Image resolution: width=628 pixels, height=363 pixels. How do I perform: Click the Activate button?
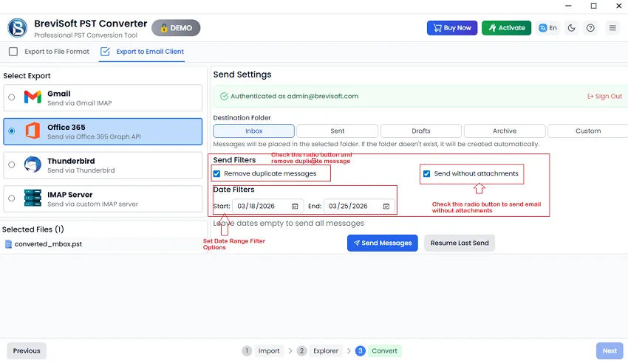(506, 28)
